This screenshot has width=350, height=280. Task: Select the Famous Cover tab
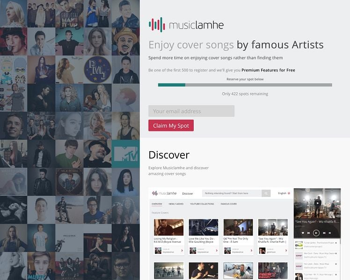pyautogui.click(x=228, y=204)
